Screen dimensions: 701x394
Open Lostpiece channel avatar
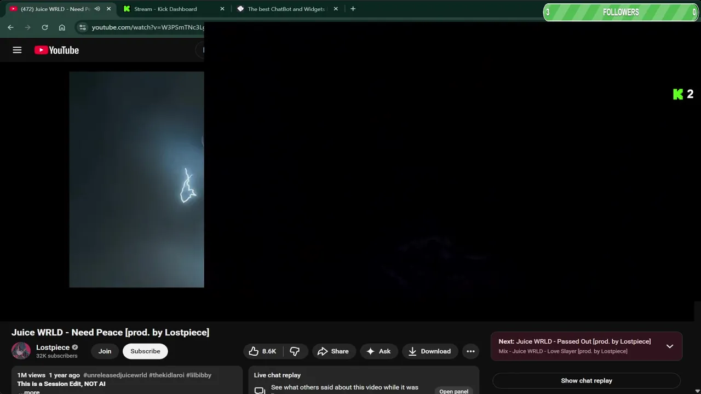[21, 351]
